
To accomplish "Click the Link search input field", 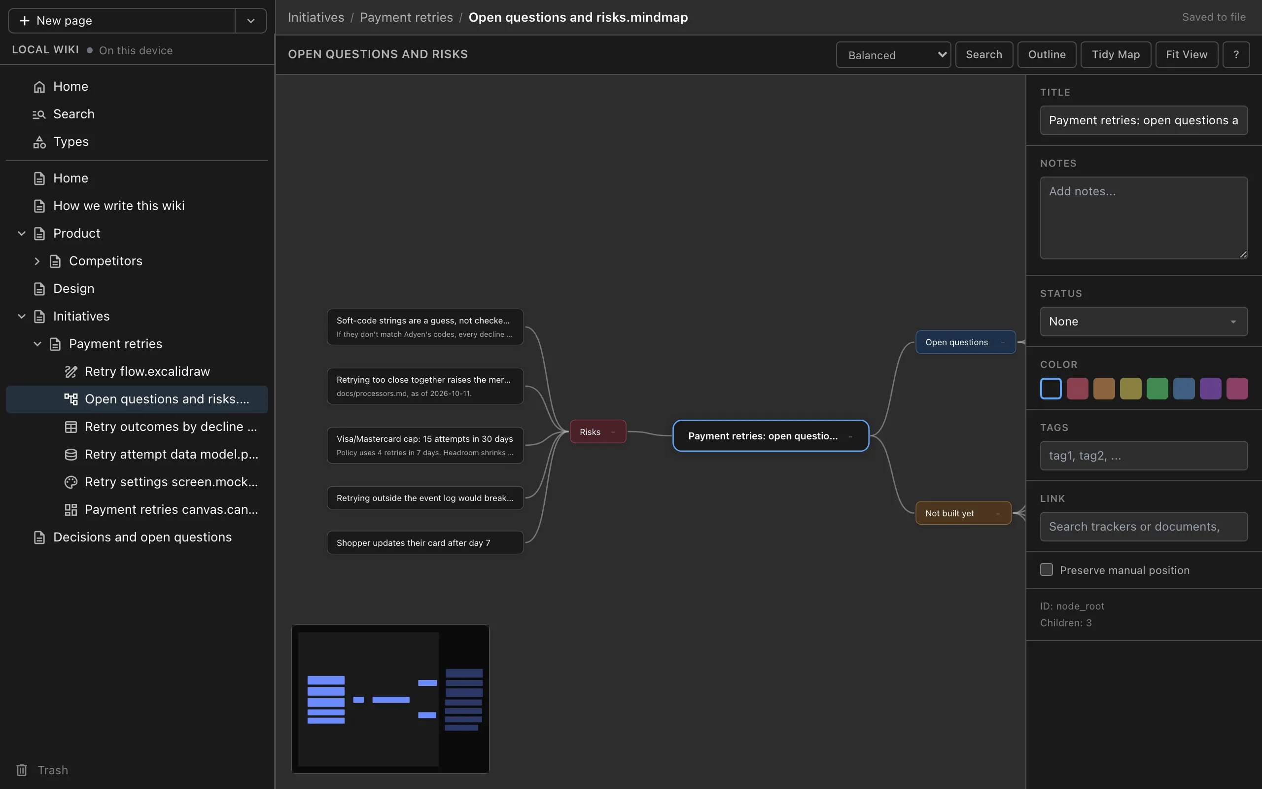I will point(1144,527).
